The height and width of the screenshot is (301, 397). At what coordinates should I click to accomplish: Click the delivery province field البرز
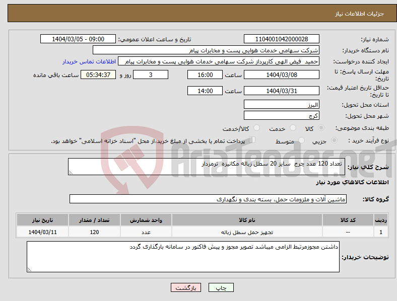point(281,104)
